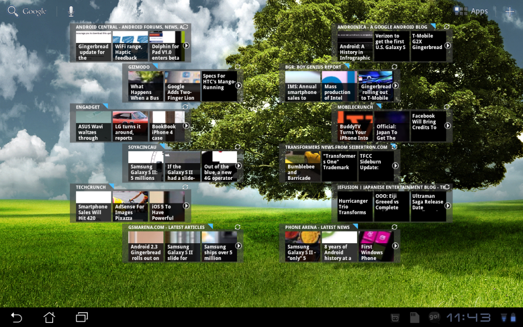
Task: Tap the plus icon to customize home screen
Action: (509, 11)
